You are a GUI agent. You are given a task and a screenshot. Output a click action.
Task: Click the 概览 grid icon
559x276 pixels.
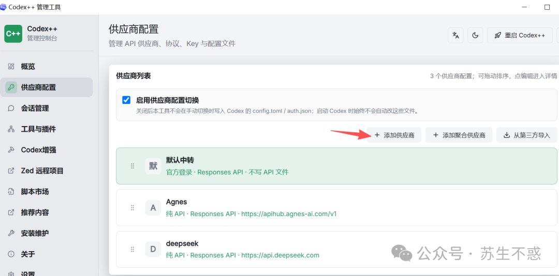pos(11,66)
